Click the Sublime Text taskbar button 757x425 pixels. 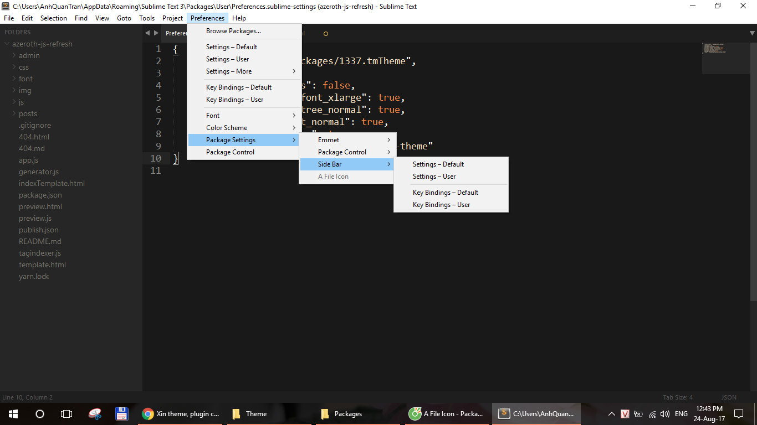535,413
